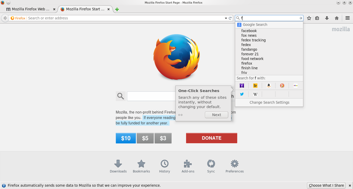This screenshot has width=353, height=189.
Task: Open Downloads from the page footer
Action: pos(118,166)
